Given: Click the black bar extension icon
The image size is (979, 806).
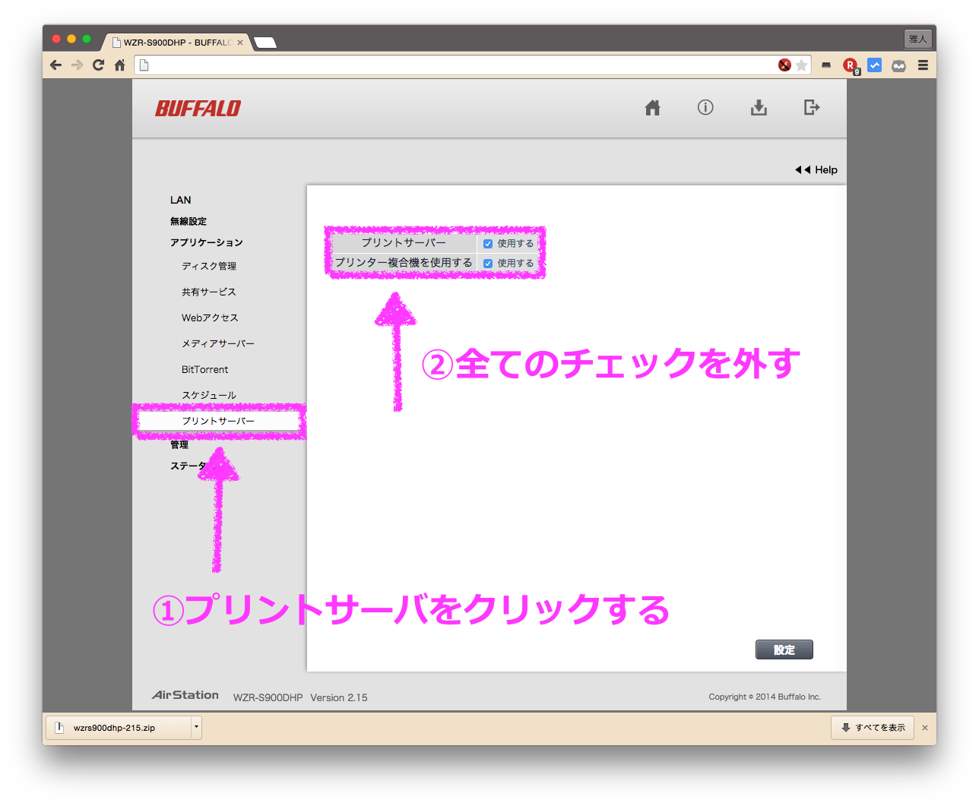Looking at the screenshot, I should point(826,65).
